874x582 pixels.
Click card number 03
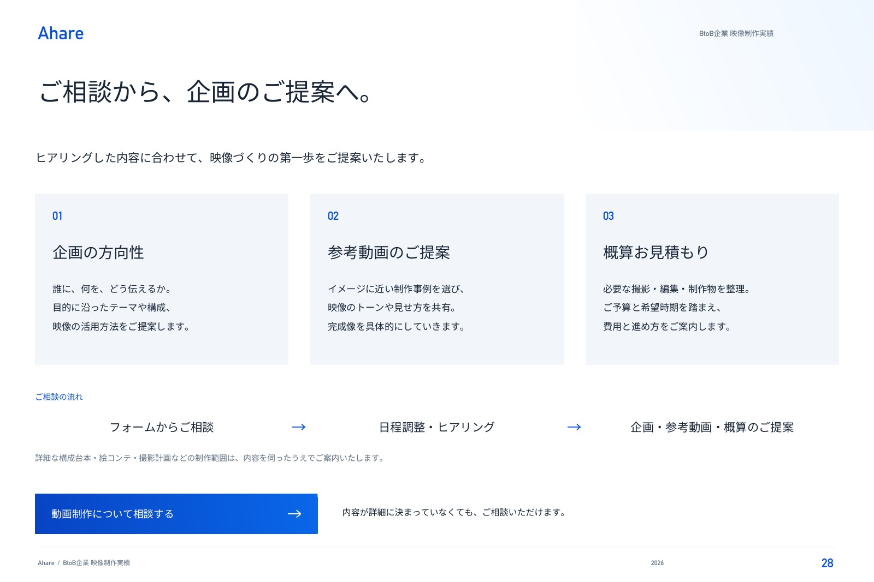(x=609, y=216)
